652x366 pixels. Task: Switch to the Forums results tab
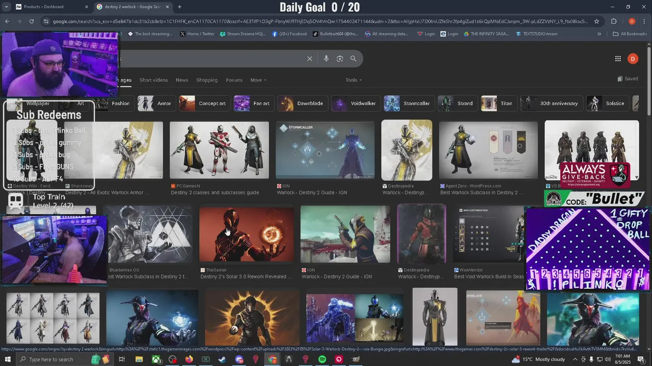click(x=234, y=80)
